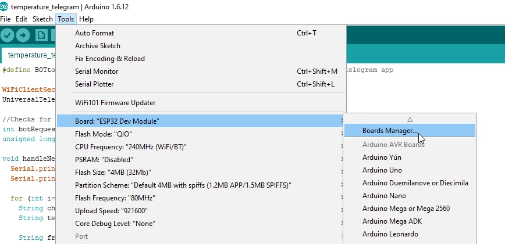Click the "String ch" code line
505x244 pixels.
pos(37,208)
